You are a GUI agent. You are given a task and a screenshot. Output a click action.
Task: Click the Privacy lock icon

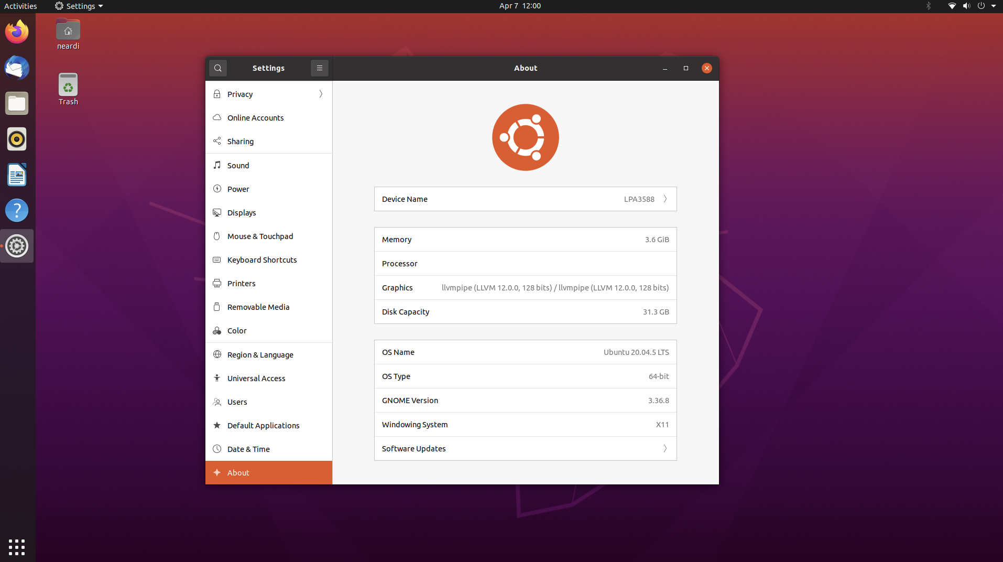point(217,94)
